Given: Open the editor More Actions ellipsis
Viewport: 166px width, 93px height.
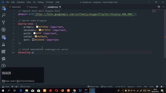Looking at the screenshot, I should pos(164,7).
